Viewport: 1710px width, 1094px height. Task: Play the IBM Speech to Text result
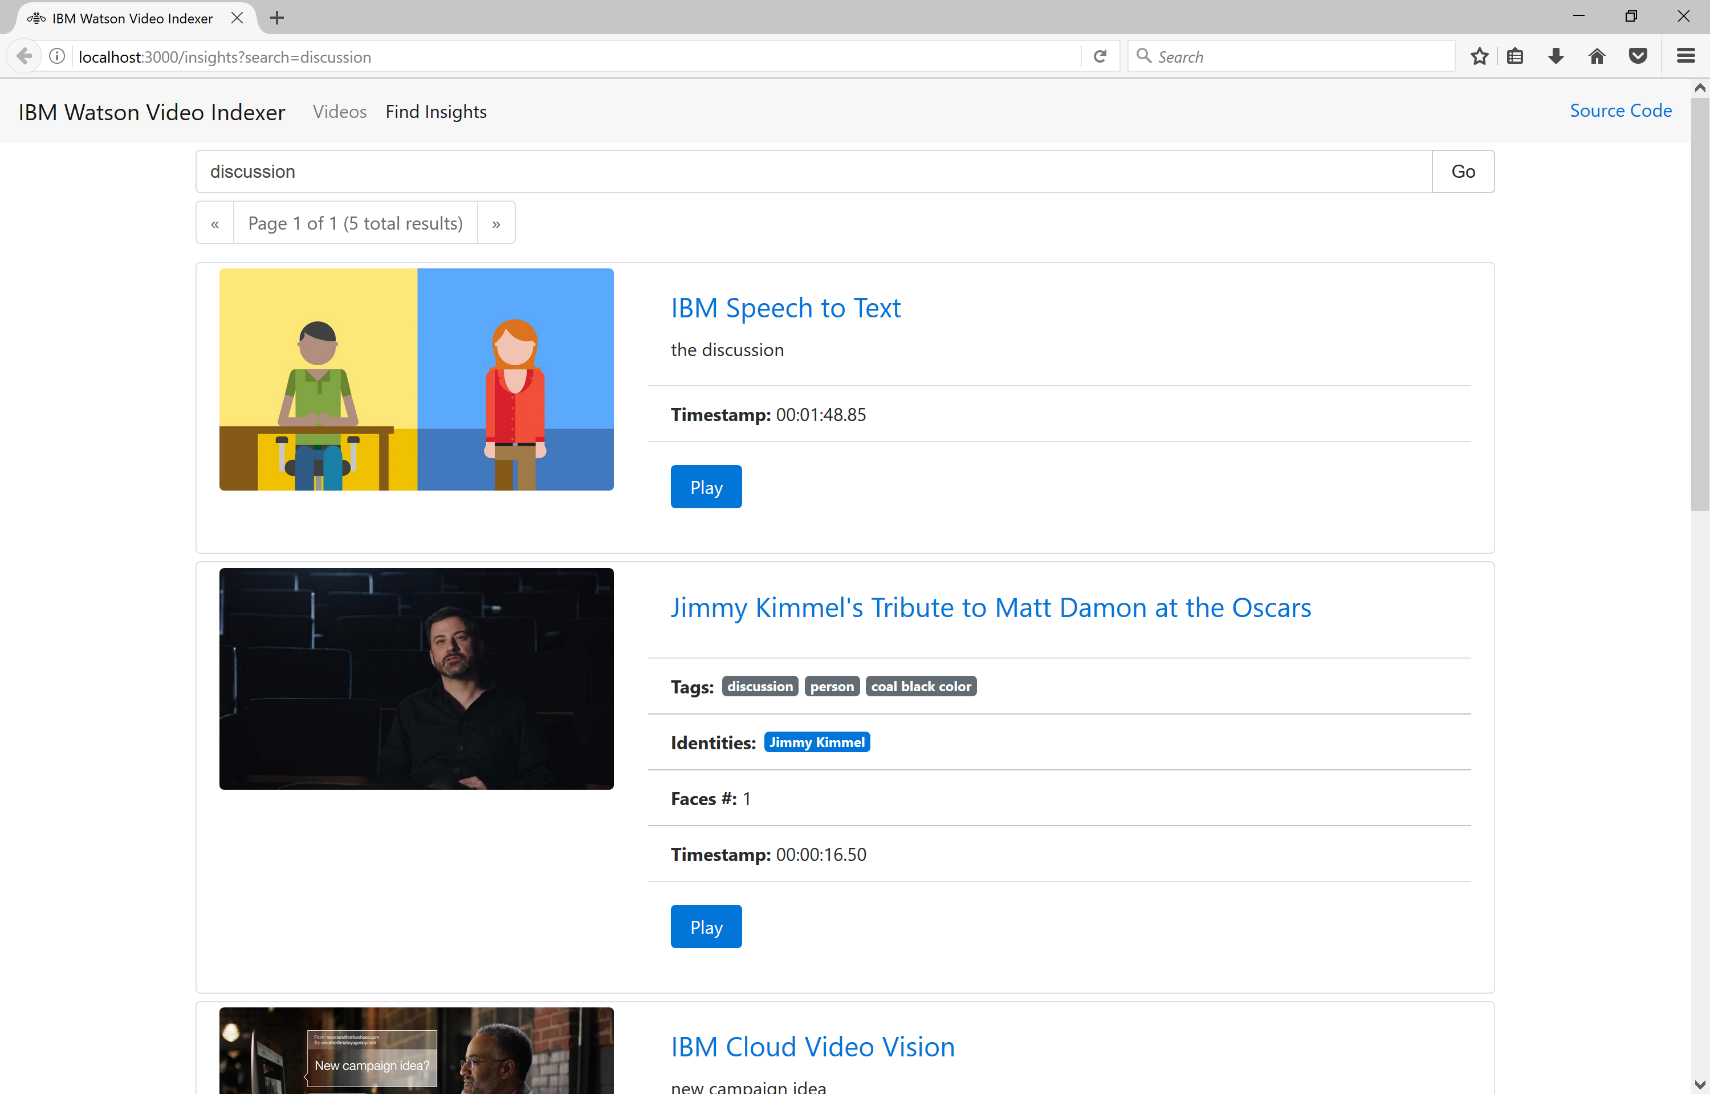point(706,487)
